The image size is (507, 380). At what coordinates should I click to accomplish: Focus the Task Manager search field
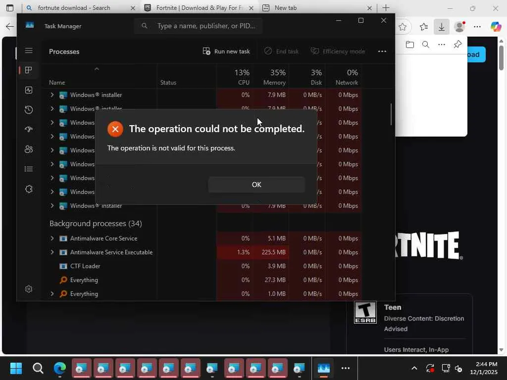[x=198, y=26]
